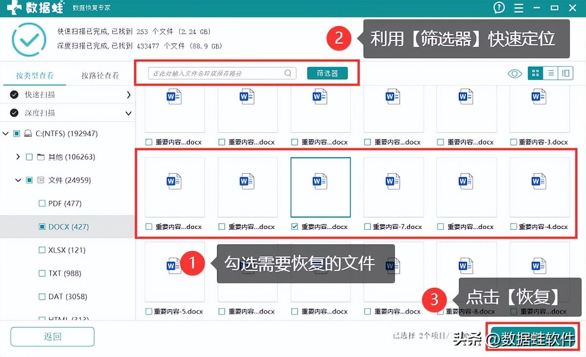Toggle the DOCX (427) checkbox

pos(42,227)
